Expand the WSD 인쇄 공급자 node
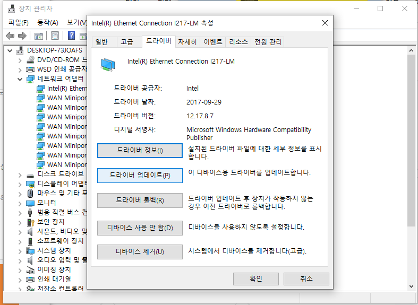 [x=20, y=70]
